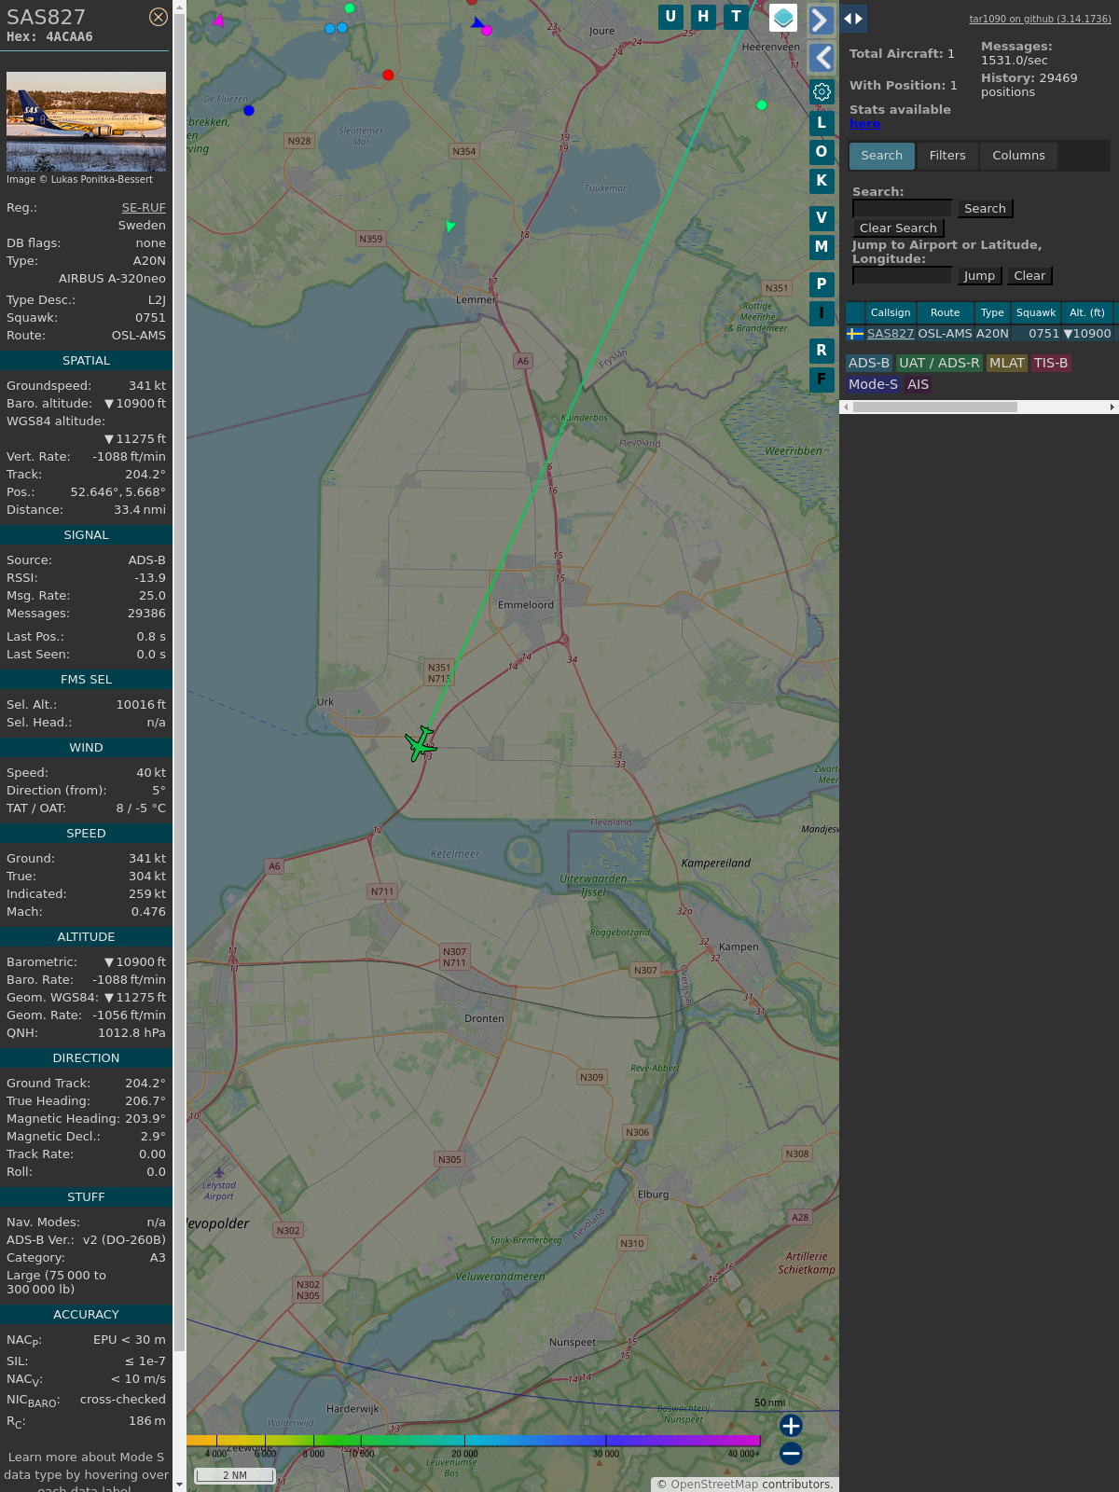Toggle the T map button
This screenshot has width=1119, height=1492.
click(x=736, y=17)
